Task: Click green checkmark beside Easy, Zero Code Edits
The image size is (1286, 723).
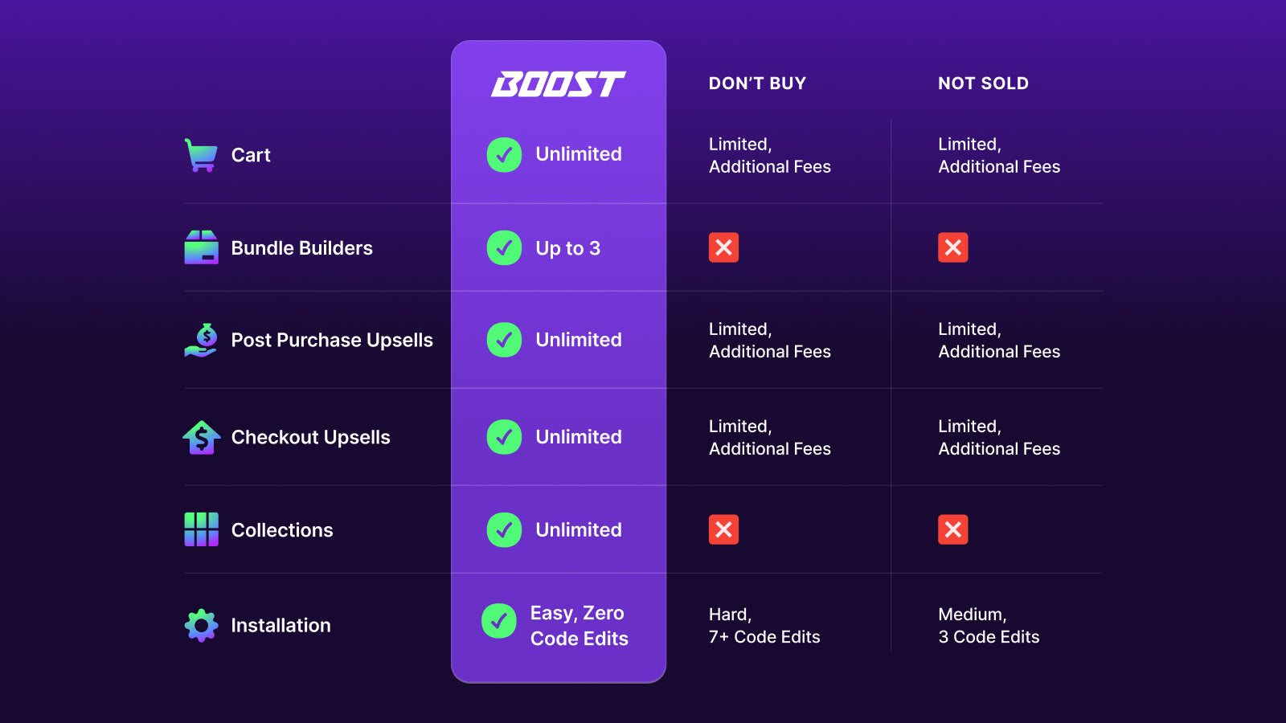Action: tap(499, 621)
